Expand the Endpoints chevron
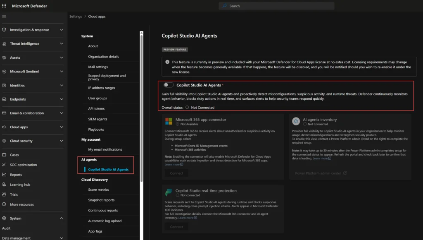The image size is (423, 240). tap(62, 99)
